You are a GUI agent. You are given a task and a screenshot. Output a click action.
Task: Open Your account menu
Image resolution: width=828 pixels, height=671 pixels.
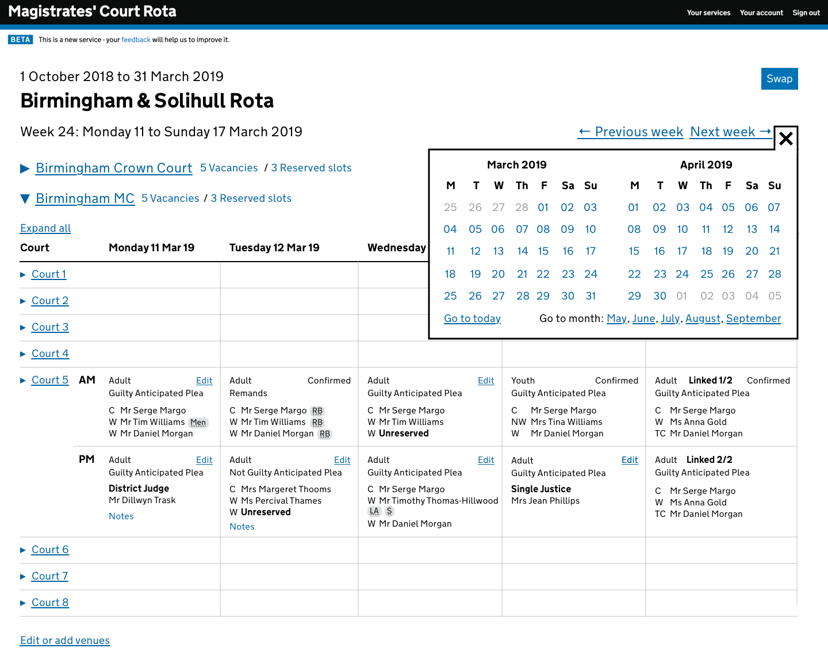pos(761,13)
